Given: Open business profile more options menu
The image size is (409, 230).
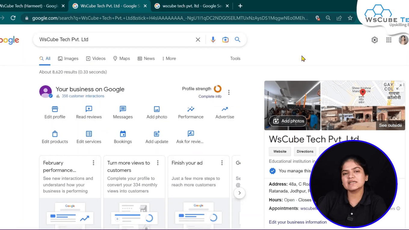Looking at the screenshot, I should pyautogui.click(x=229, y=92).
